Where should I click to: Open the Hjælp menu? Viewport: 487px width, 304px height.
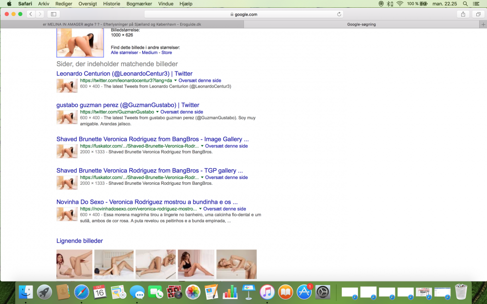(x=186, y=4)
